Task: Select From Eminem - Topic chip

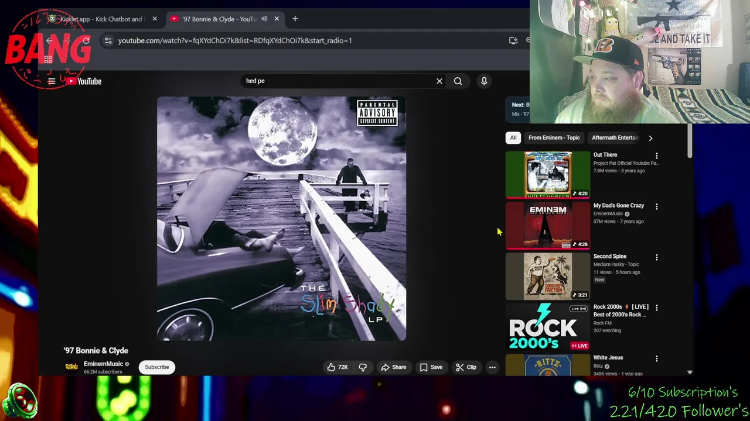Action: [x=554, y=138]
